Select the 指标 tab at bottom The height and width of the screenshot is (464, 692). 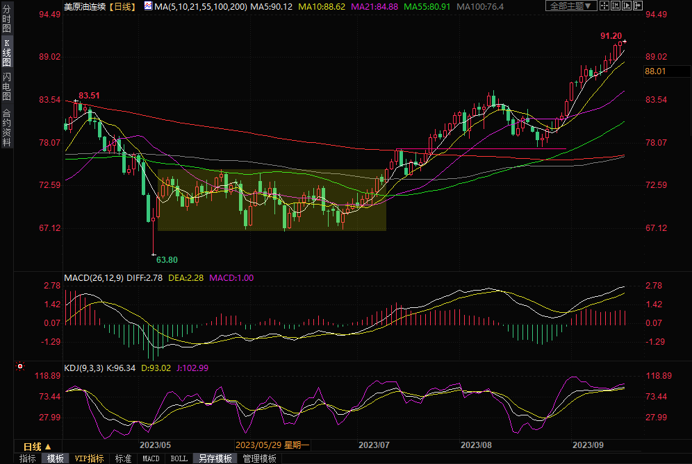pos(28,458)
